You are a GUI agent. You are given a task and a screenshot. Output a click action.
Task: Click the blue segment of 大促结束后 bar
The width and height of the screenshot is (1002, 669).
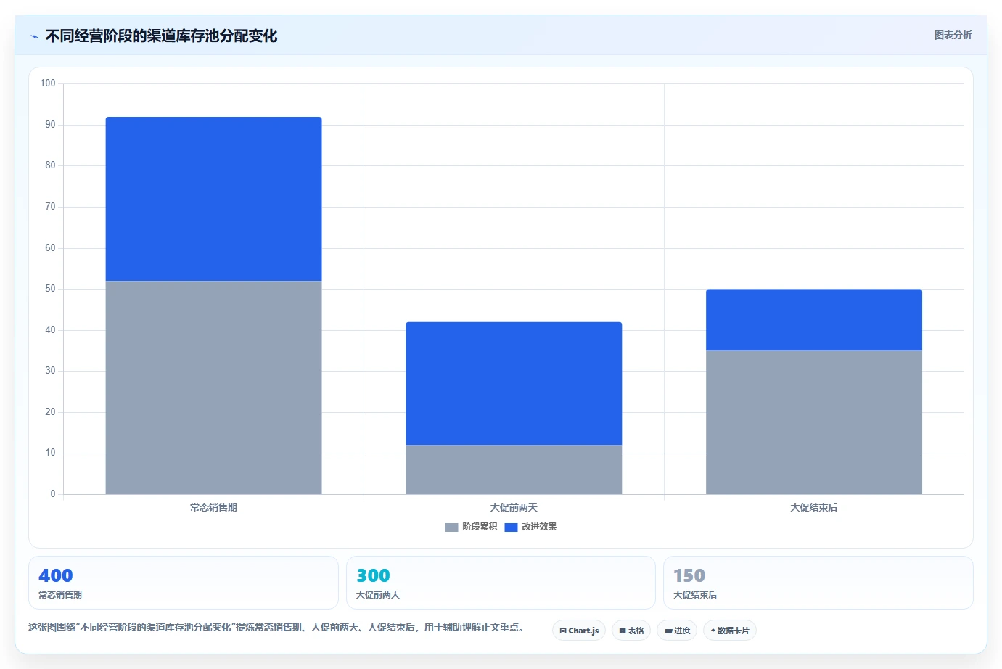814,320
